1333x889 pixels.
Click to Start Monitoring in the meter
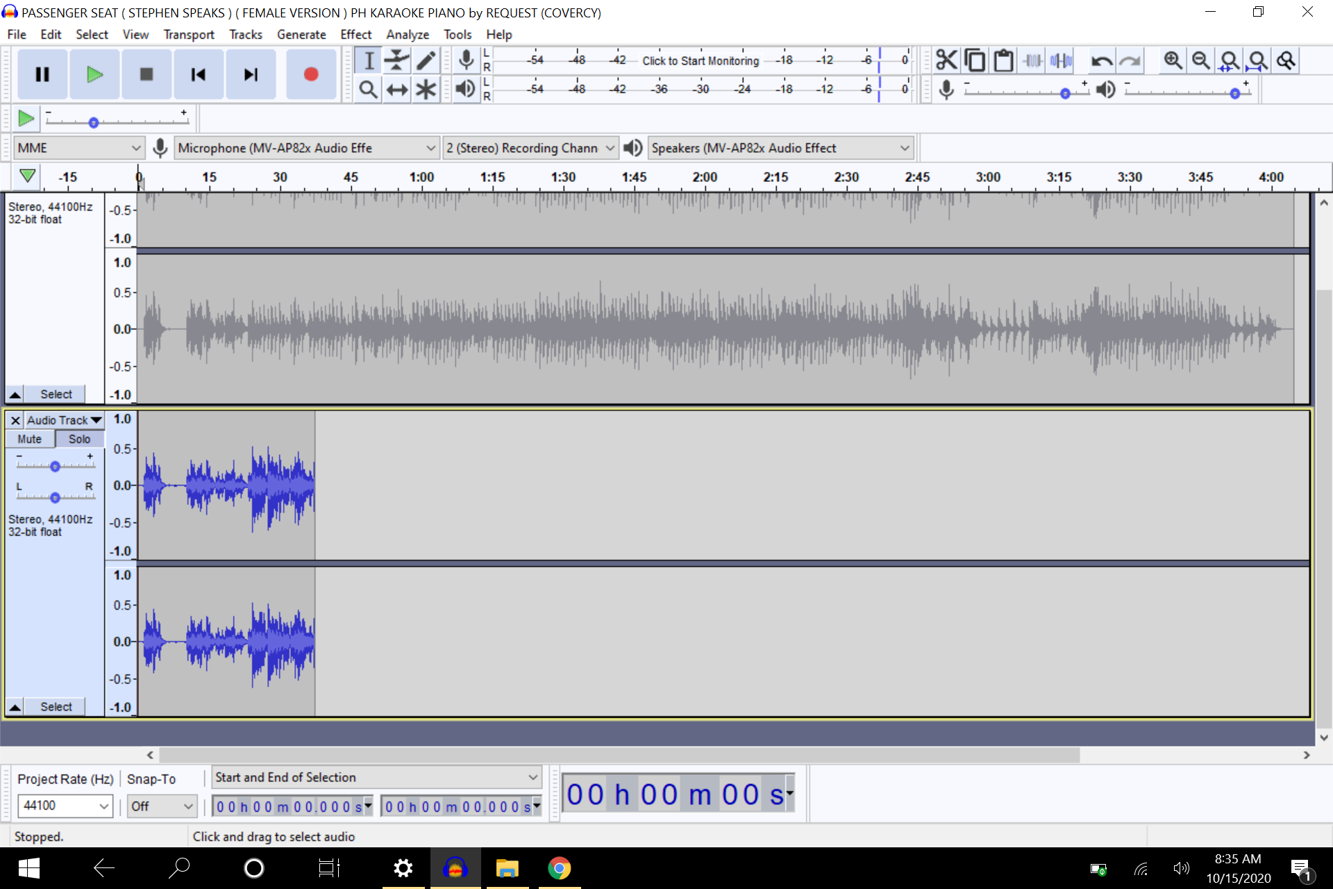point(700,60)
